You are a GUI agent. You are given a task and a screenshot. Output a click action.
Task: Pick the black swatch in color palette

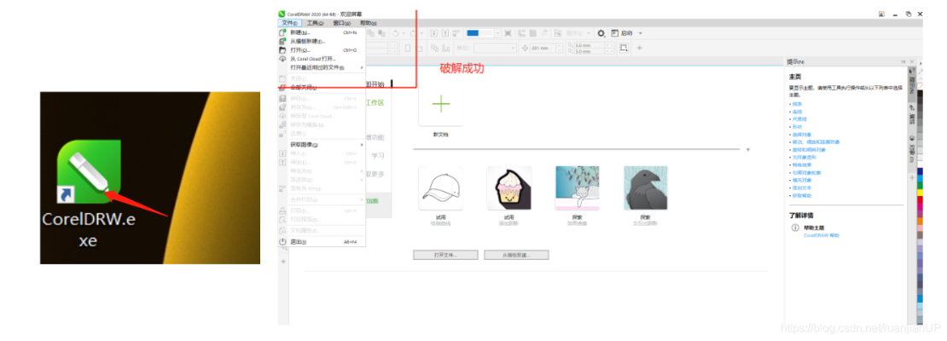tap(920, 93)
